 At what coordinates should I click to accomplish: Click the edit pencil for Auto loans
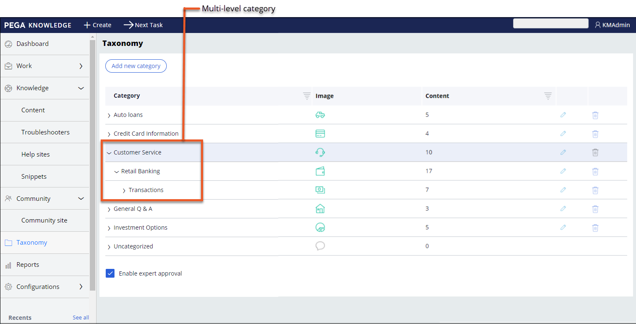[x=563, y=115]
